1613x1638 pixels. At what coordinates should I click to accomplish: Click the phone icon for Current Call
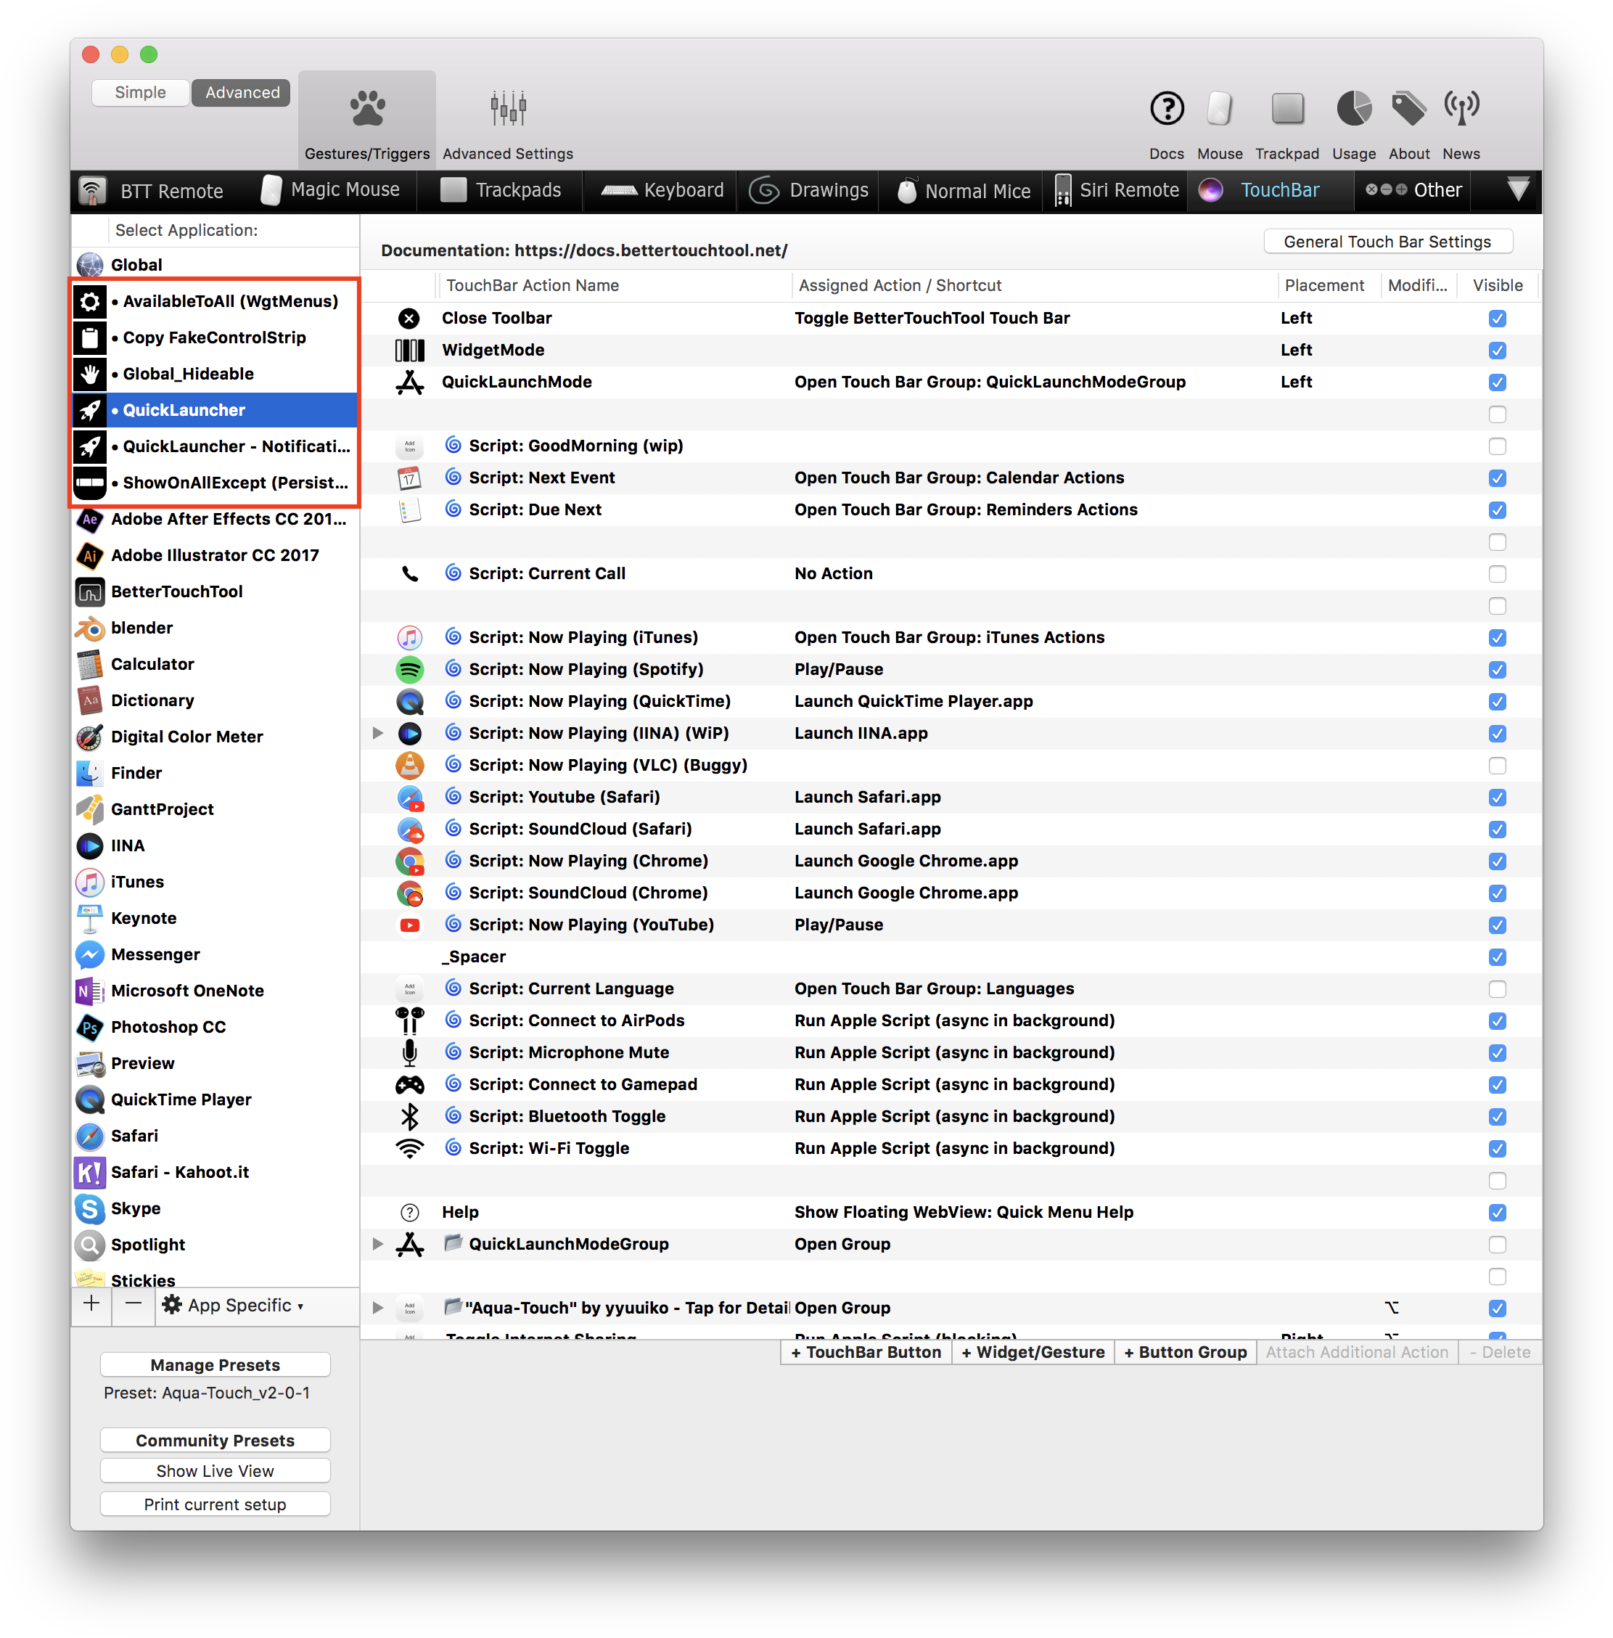[x=409, y=573]
